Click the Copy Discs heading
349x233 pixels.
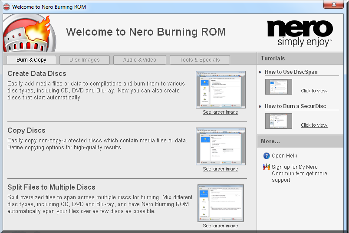[x=26, y=131]
